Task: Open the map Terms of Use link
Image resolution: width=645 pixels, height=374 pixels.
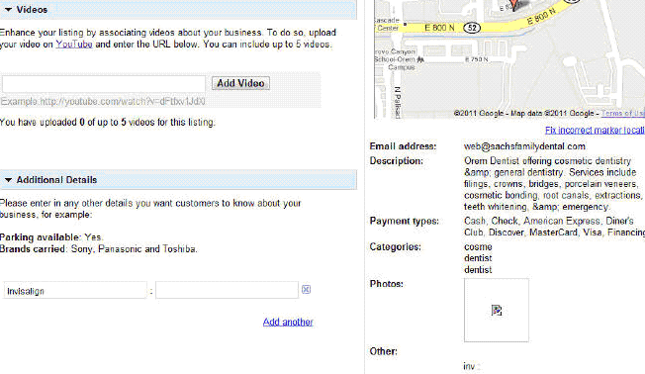Action: tap(623, 113)
